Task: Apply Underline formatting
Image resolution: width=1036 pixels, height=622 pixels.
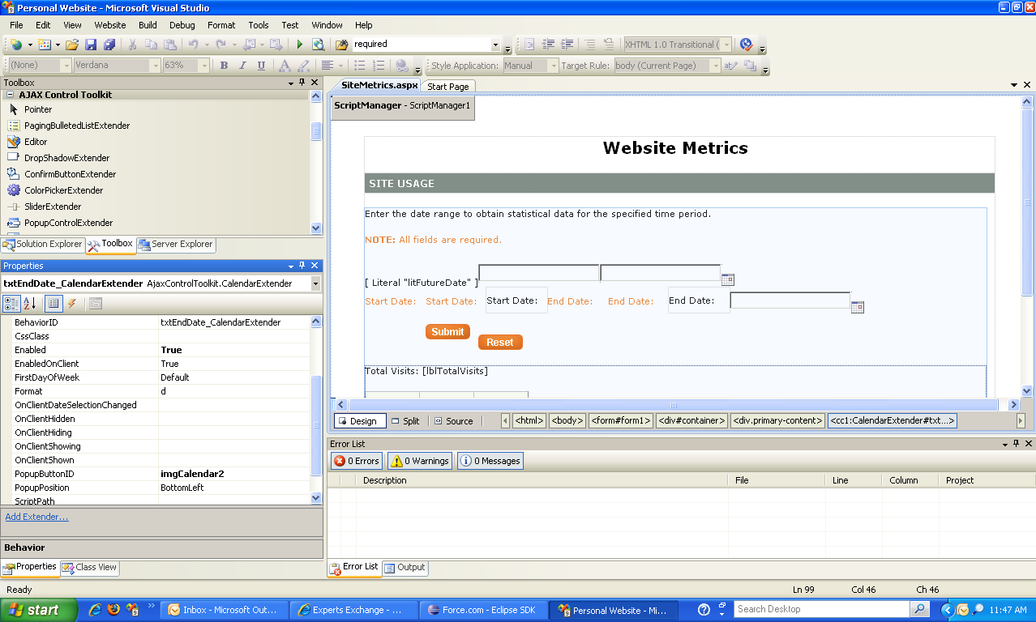Action: (x=259, y=65)
